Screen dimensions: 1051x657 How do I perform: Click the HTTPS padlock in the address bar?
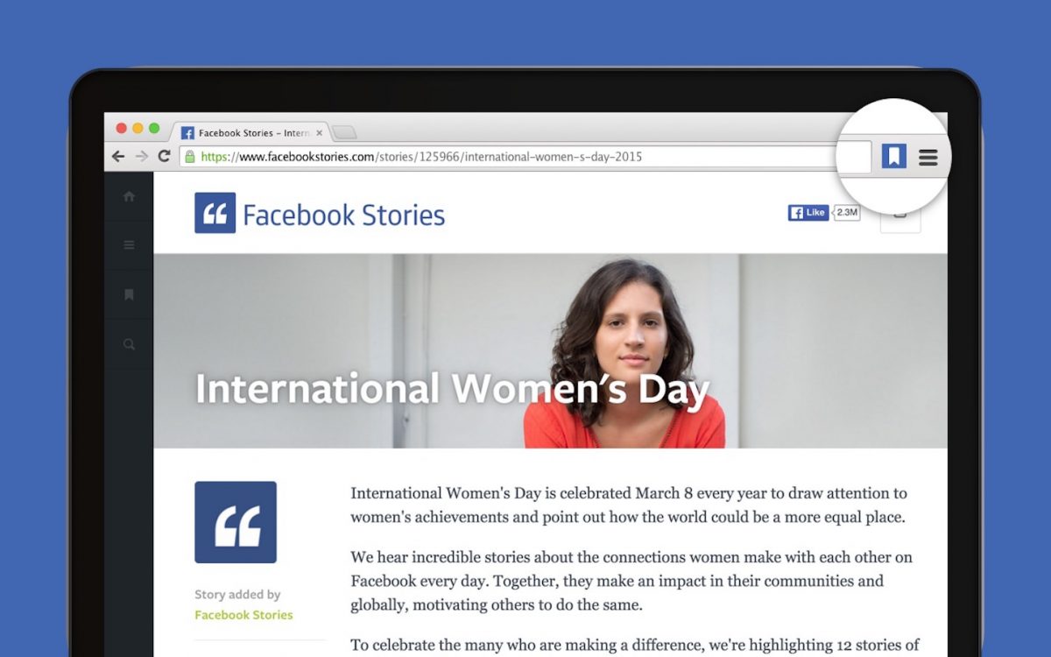point(189,157)
